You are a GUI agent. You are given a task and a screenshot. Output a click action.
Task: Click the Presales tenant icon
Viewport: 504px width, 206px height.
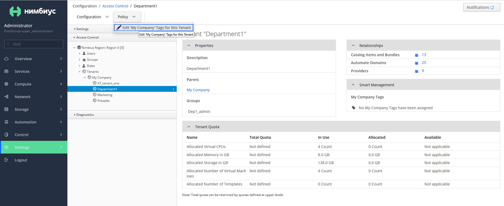[95, 100]
